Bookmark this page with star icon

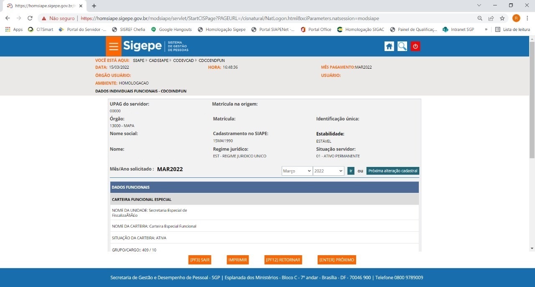[502, 18]
